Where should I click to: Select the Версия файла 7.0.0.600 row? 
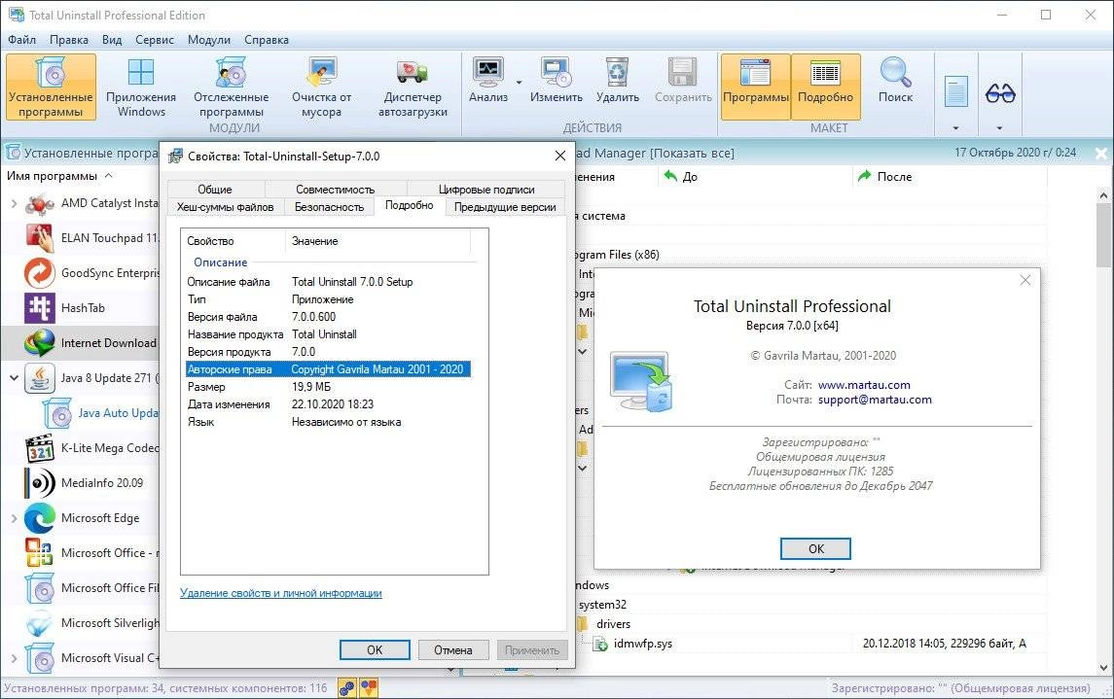click(x=328, y=317)
